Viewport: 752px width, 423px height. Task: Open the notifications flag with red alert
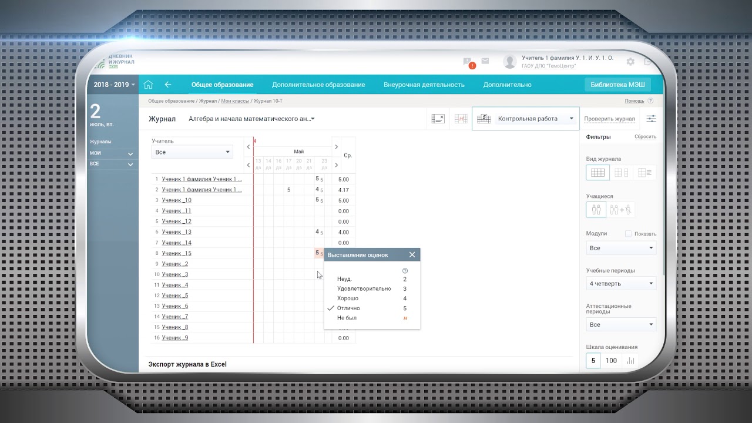pyautogui.click(x=468, y=62)
